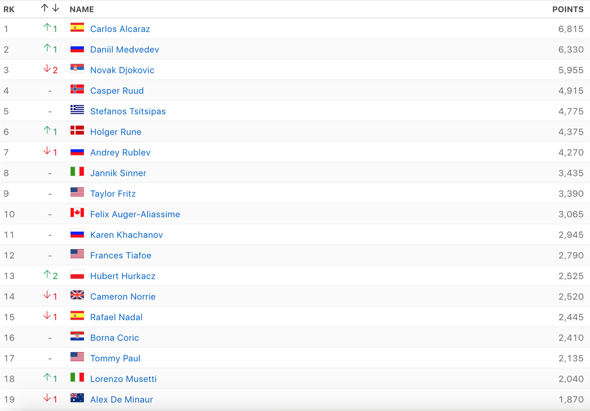590x411 pixels.
Task: Go to Rafael Nadal's profile
Action: coord(116,317)
